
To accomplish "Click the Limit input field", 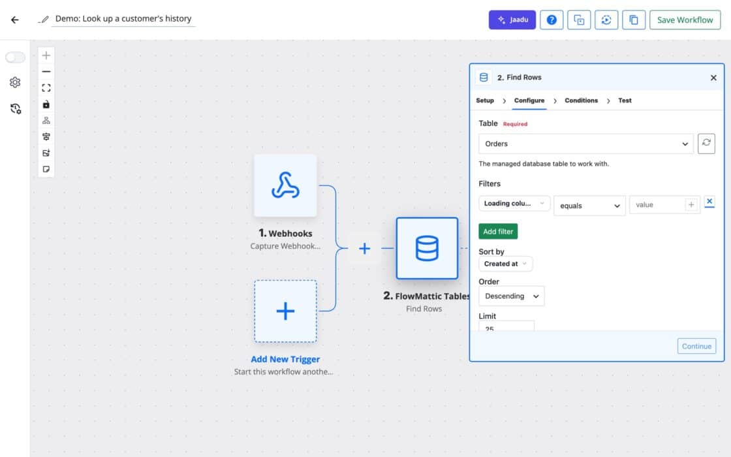I will [x=506, y=326].
